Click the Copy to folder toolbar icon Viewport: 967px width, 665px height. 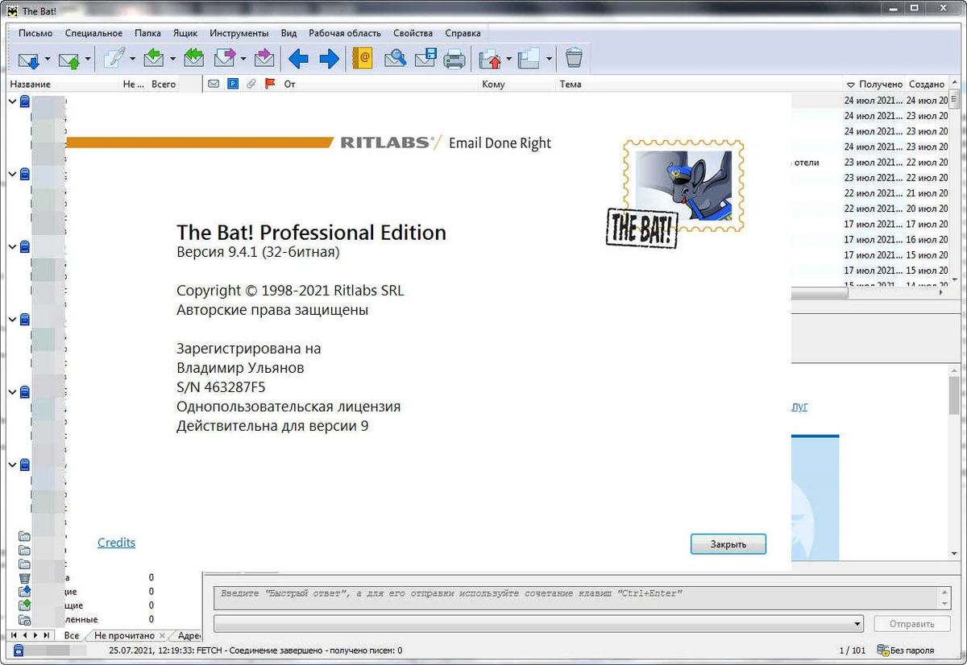[x=529, y=59]
